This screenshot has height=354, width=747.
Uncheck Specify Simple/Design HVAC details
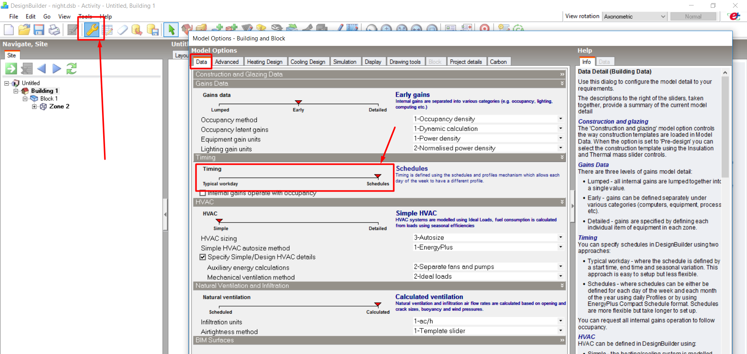tap(202, 257)
